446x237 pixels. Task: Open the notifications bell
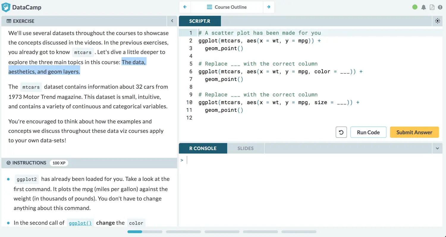click(424, 7)
